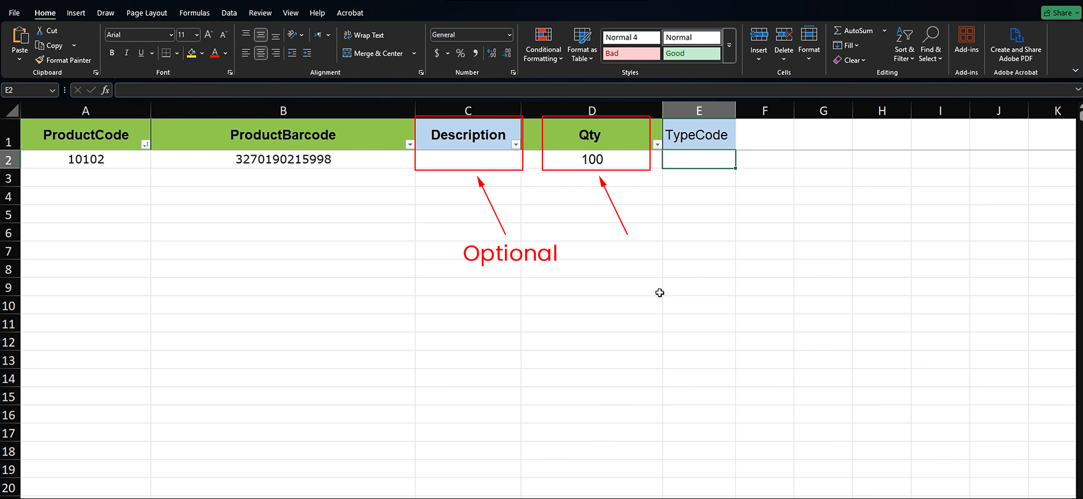Screen dimensions: 1083x499
Task: Switch to the Formulas ribbon tab
Action: (x=194, y=12)
